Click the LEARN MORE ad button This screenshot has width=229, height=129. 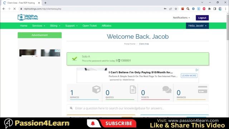[x=189, y=76]
